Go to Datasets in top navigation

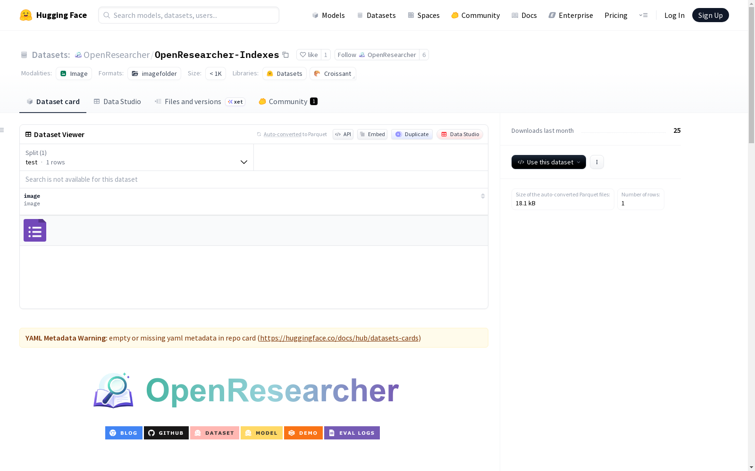376,15
